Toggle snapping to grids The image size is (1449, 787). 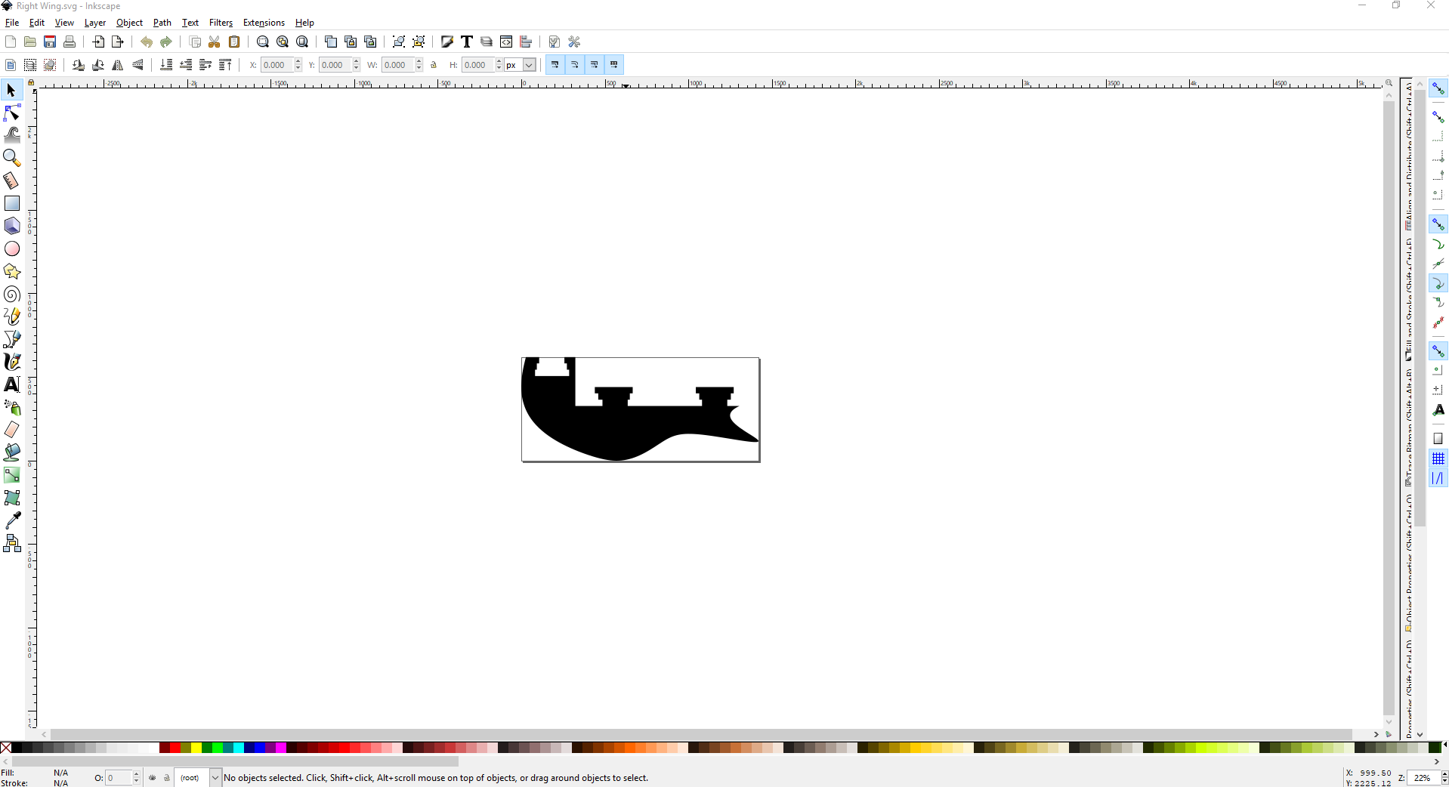1438,458
